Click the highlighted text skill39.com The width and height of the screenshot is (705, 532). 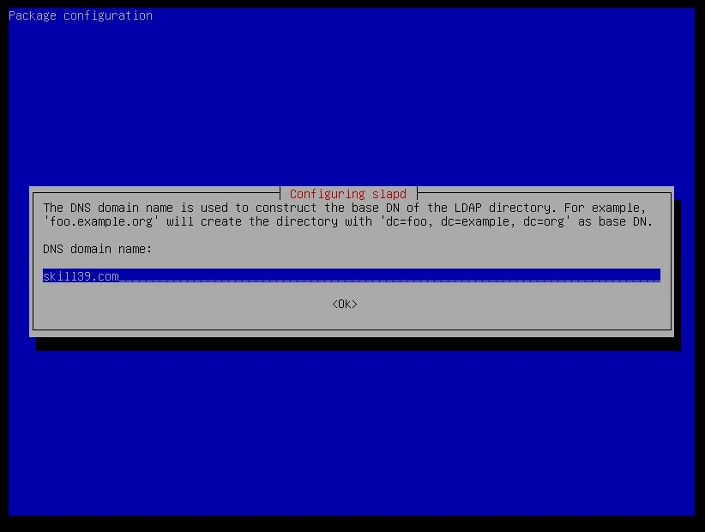click(81, 275)
